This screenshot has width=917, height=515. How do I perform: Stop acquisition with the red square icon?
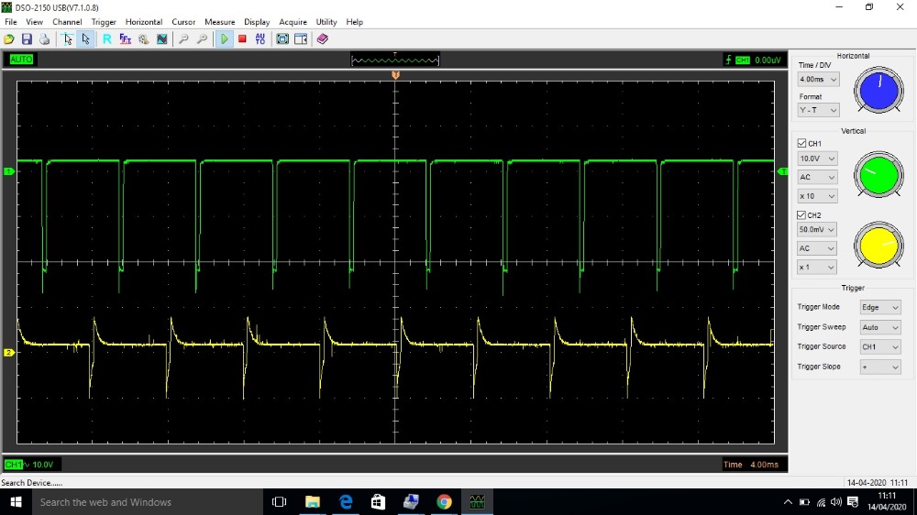pyautogui.click(x=242, y=39)
